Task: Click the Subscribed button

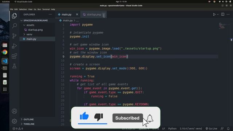Action: pos(127,118)
